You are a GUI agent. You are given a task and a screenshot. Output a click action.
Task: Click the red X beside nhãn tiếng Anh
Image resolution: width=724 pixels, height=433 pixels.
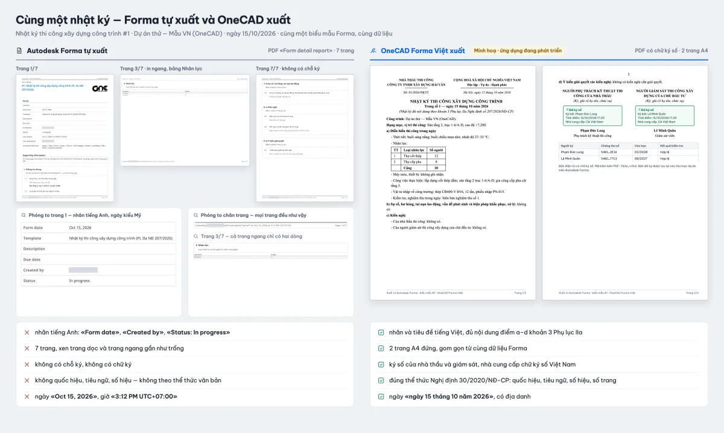27,332
